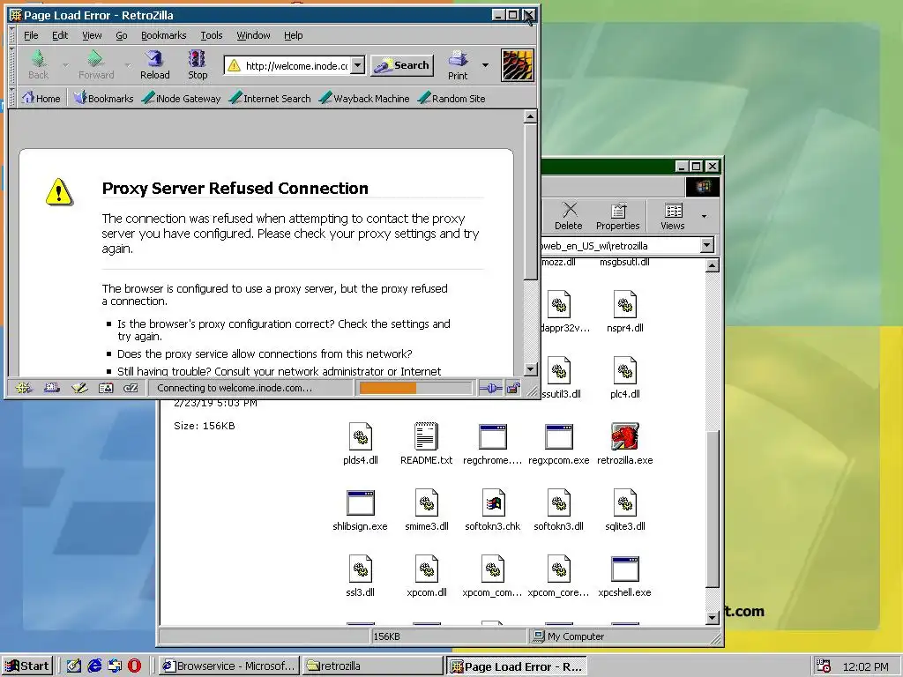Open the Explorer toolbar overflow arrow
This screenshot has height=677, width=903.
pos(704,217)
